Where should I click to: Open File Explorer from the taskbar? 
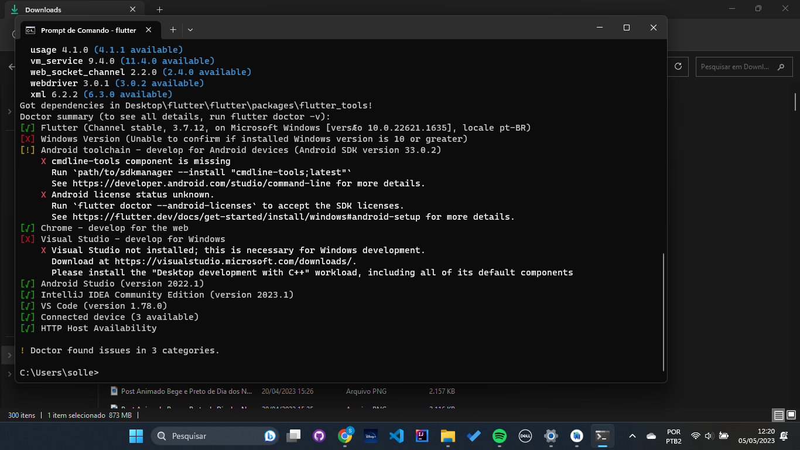point(448,436)
